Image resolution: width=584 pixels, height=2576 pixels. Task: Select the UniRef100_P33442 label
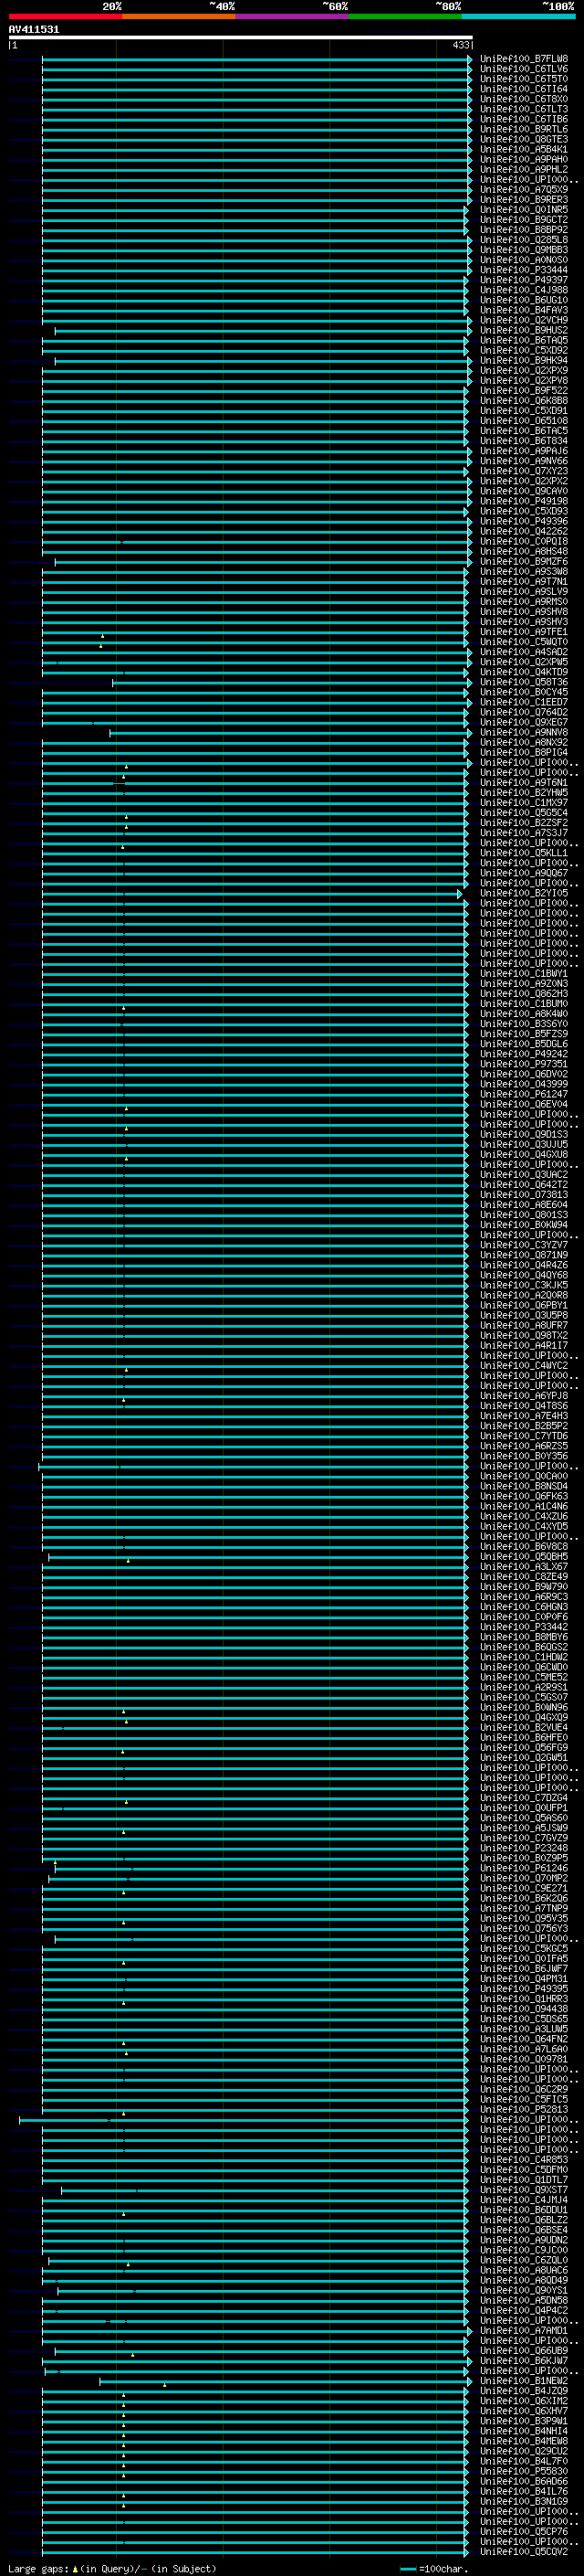click(x=524, y=1627)
